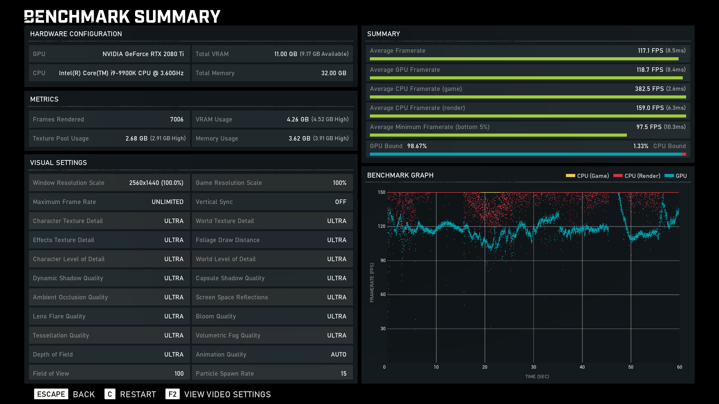
Task: Click the Average Minimum Framerate bar
Action: (x=498, y=135)
